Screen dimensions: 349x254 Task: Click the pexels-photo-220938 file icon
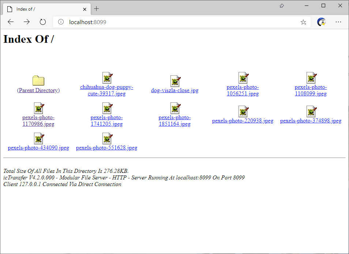tap(243, 111)
